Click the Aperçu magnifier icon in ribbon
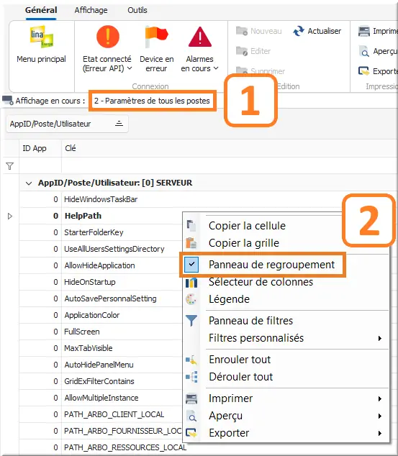398x456 pixels. click(x=363, y=51)
